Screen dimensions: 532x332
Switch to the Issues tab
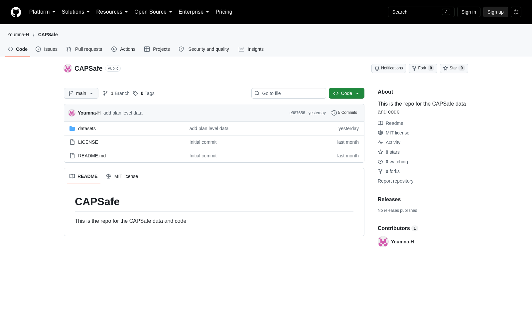[x=47, y=49]
